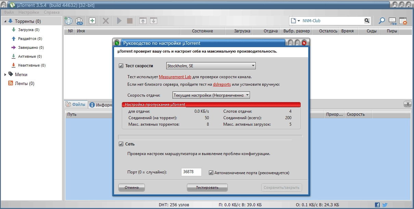Click the port number input field
This screenshot has width=414, height=209.
(x=191, y=172)
